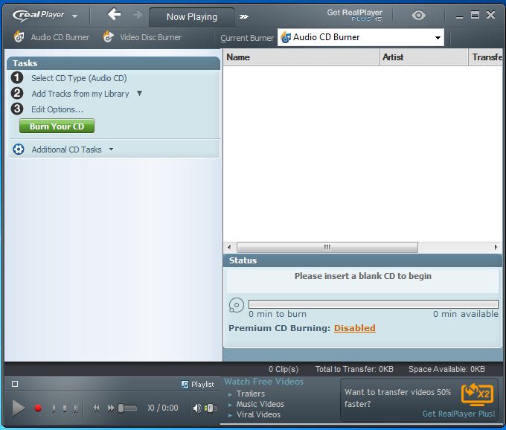Click the Current Burner dropdown arrow

[x=438, y=38]
